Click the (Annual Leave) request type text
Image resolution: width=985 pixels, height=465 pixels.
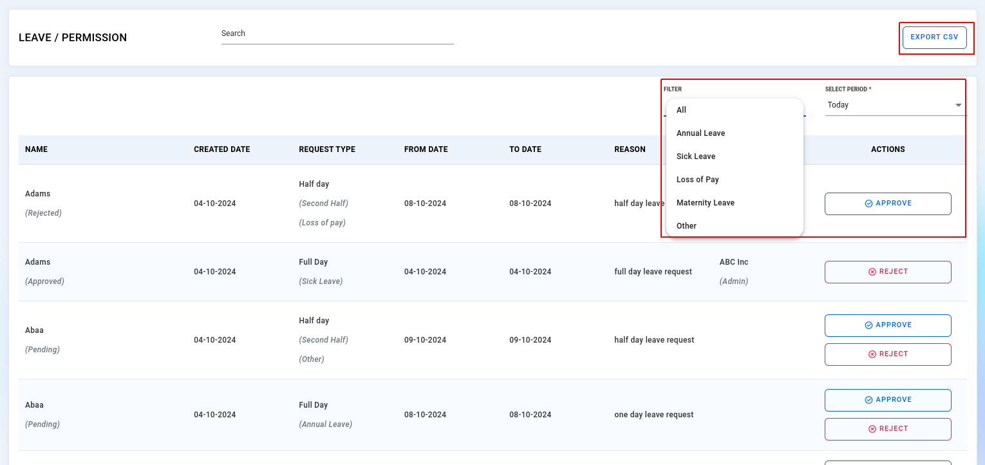tap(325, 424)
